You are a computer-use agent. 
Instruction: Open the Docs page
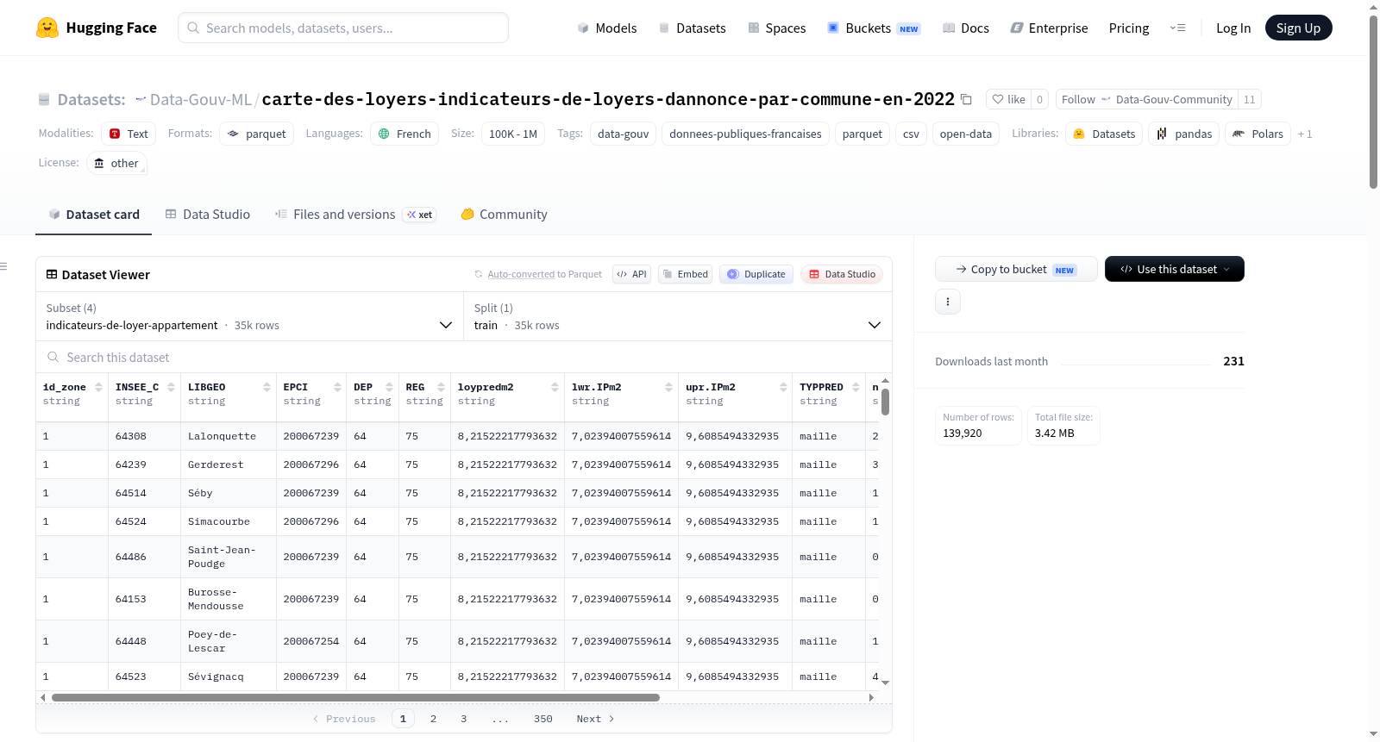tap(965, 28)
